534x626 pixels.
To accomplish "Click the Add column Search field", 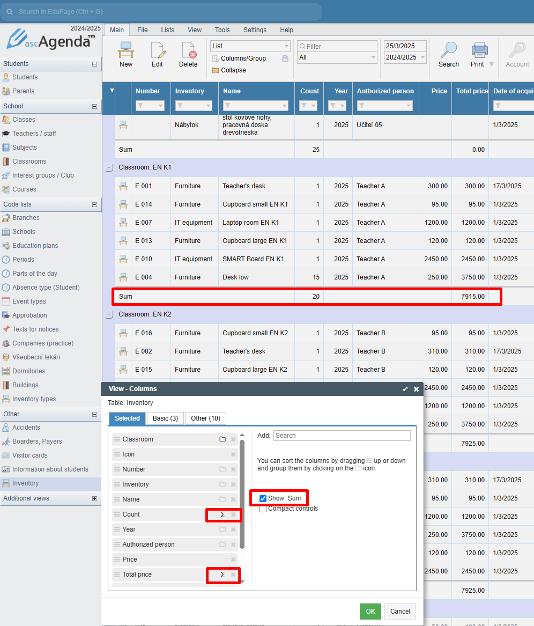I will pos(342,436).
